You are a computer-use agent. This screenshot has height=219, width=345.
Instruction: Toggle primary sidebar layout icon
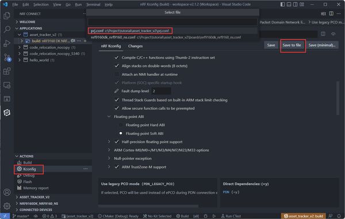[282, 5]
